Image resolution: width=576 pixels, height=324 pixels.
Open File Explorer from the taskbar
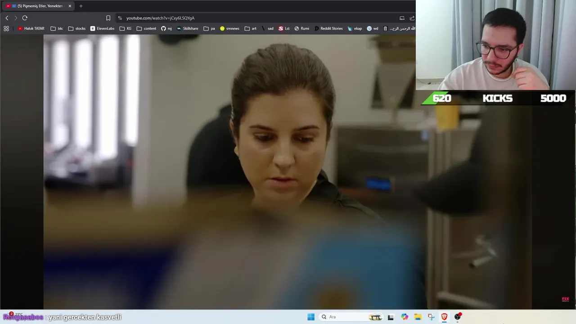418,317
